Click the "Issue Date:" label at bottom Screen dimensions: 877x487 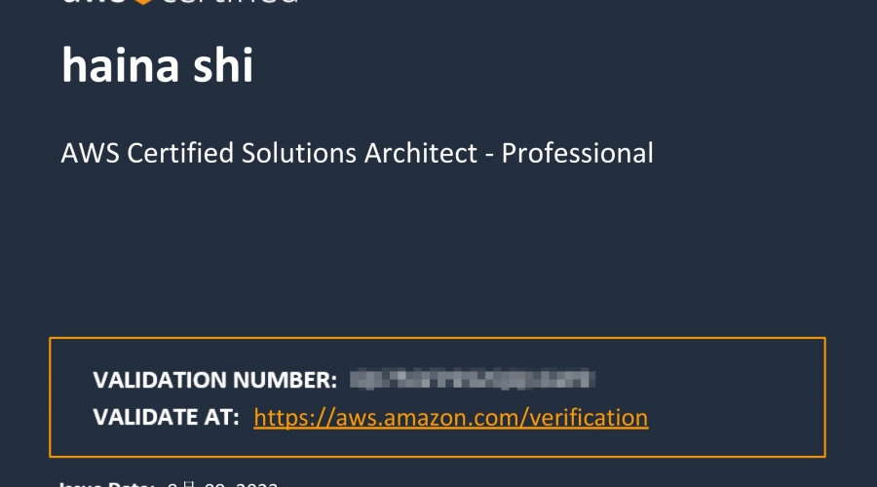point(107,484)
